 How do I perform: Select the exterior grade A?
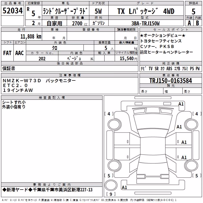[x=189, y=23]
